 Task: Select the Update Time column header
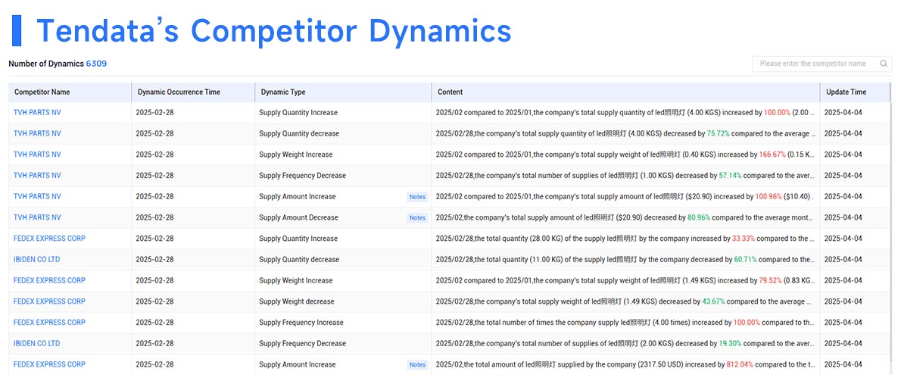coord(845,92)
